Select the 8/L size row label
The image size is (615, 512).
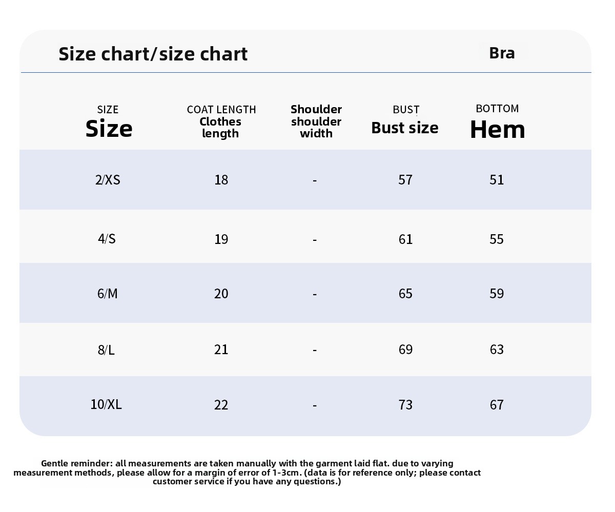pos(106,350)
